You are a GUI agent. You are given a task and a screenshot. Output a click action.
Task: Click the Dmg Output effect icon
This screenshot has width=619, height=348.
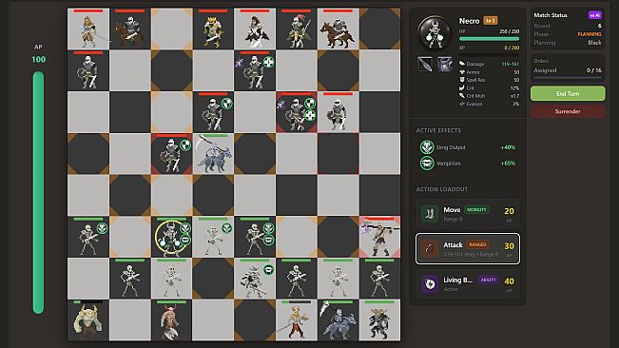(427, 147)
